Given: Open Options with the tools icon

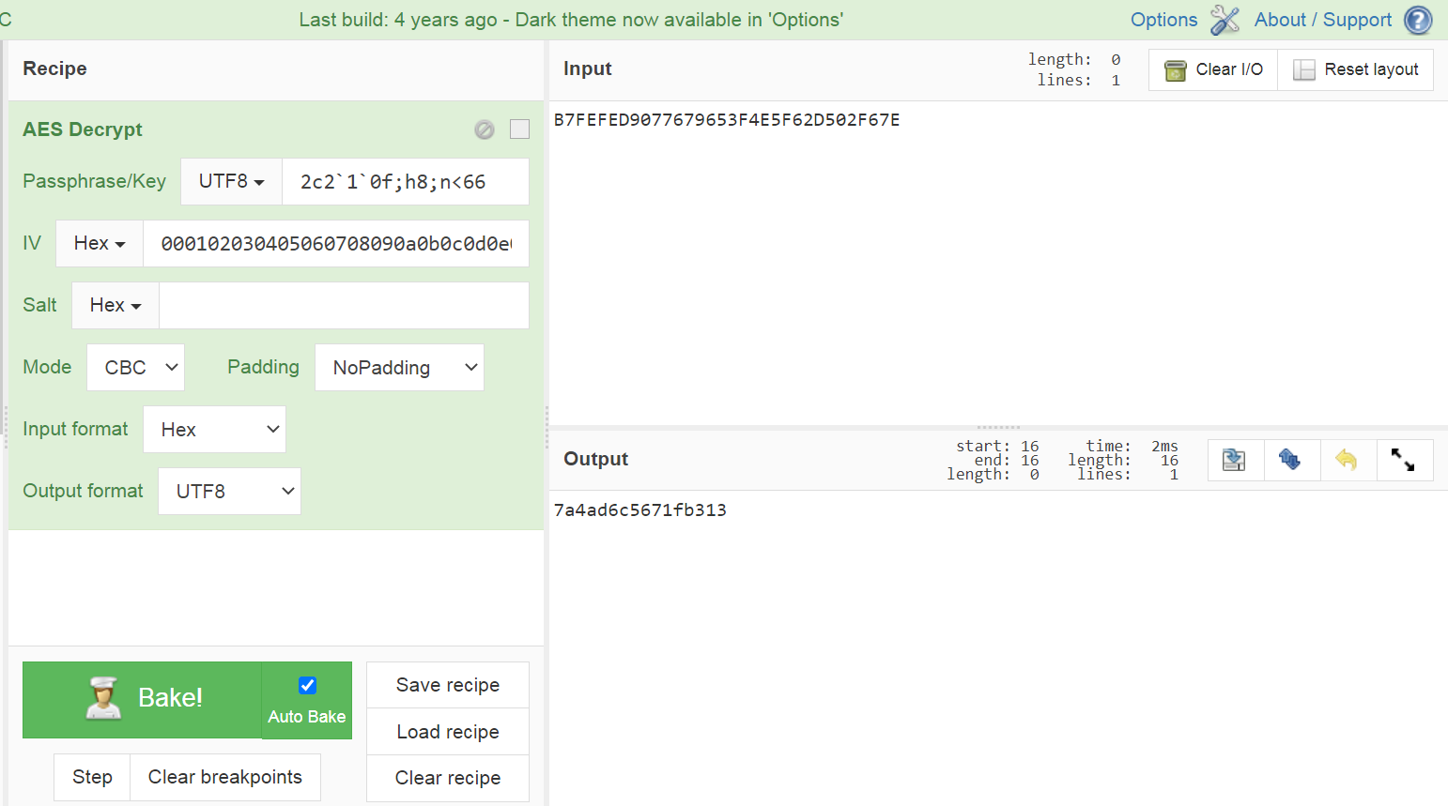Looking at the screenshot, I should (x=1225, y=20).
